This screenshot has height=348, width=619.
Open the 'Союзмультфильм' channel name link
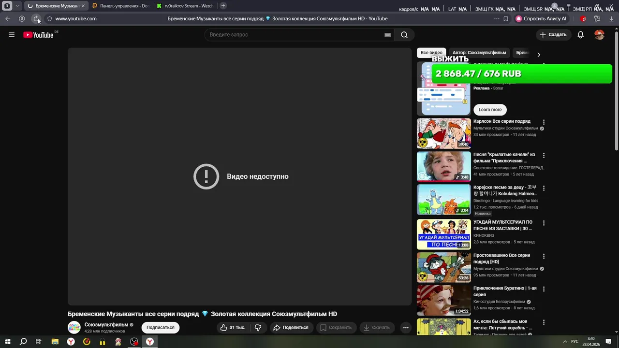(106, 325)
